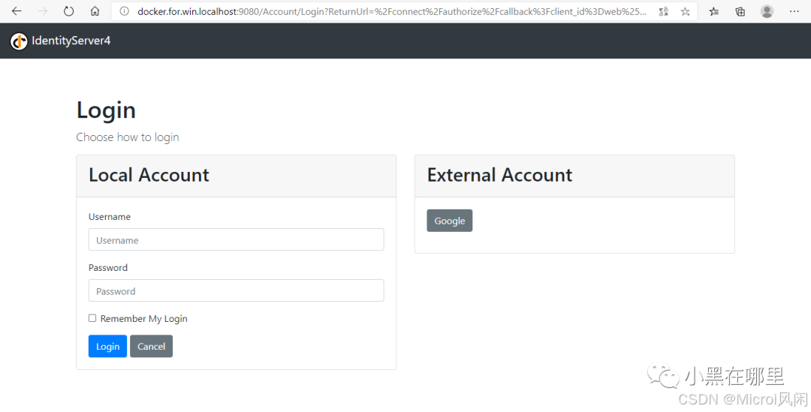This screenshot has width=811, height=412.
Task: Go back to the previous page
Action: point(17,11)
